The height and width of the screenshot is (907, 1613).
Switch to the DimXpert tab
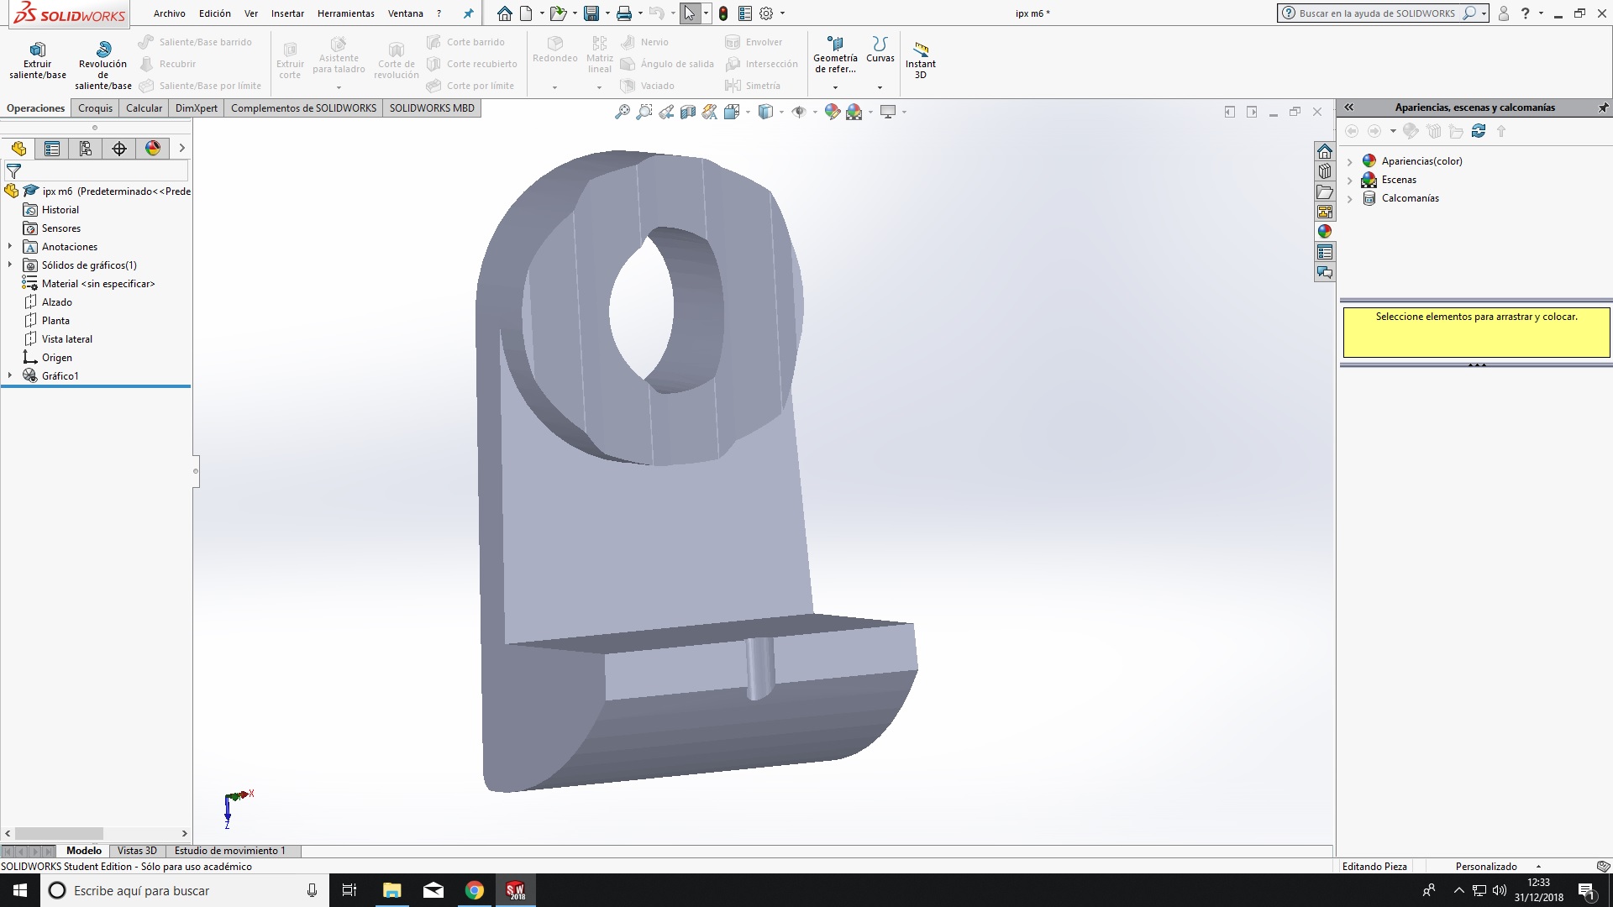(197, 108)
